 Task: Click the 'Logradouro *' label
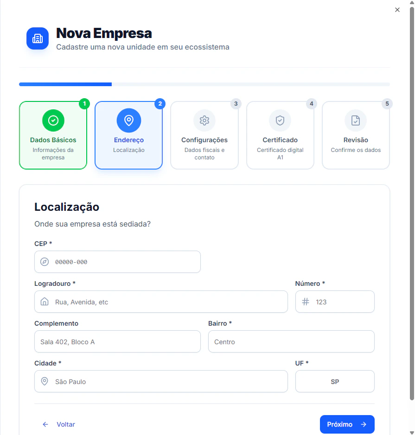55,284
